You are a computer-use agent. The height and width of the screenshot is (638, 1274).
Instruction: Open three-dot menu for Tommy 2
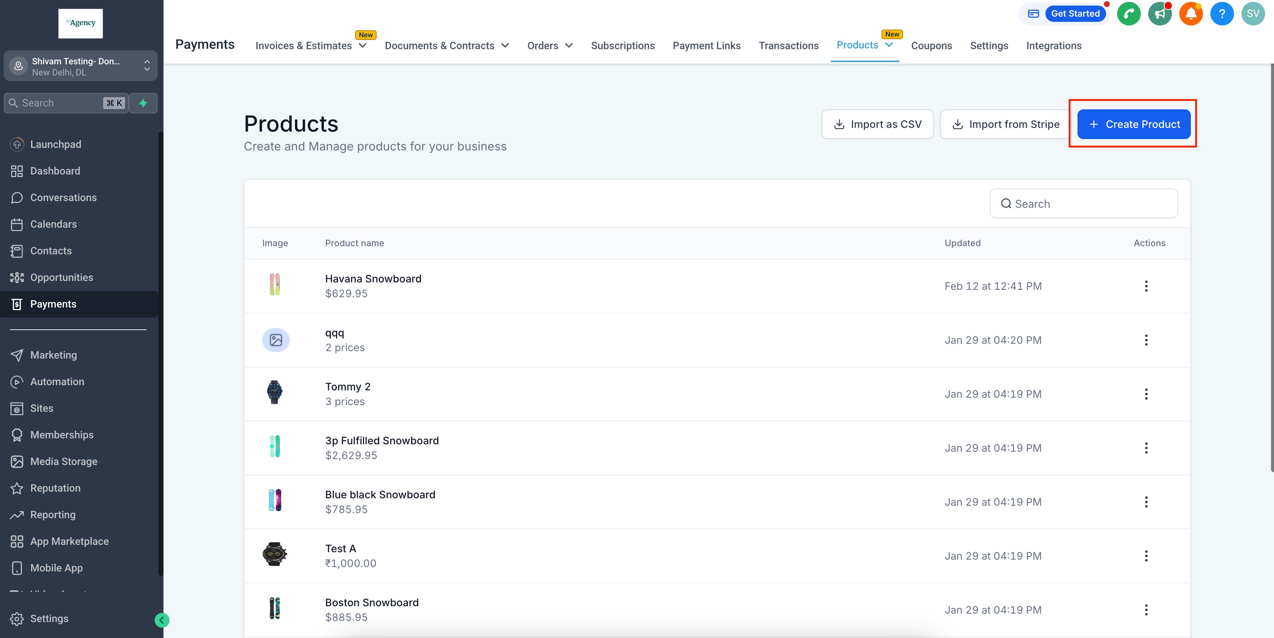click(x=1146, y=394)
